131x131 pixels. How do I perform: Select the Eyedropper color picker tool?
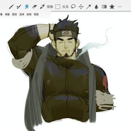coord(42,7)
